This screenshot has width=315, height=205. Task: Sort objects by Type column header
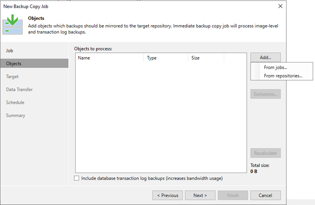pyautogui.click(x=165, y=58)
